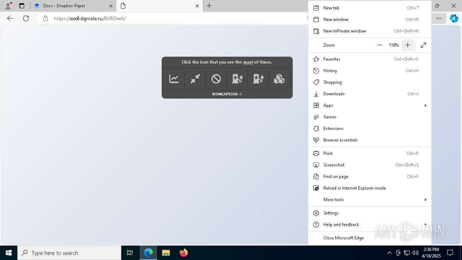Open Browser essentials
The height and width of the screenshot is (260, 462).
[370, 140]
